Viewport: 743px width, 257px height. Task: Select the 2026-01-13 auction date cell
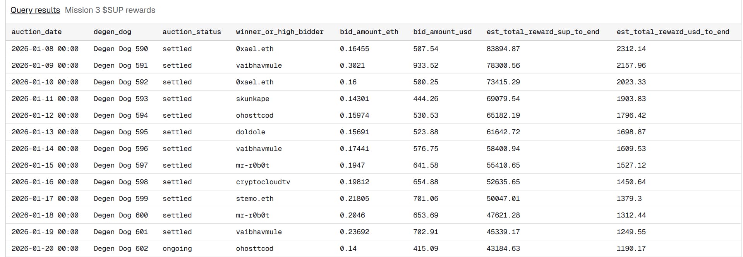45,132
